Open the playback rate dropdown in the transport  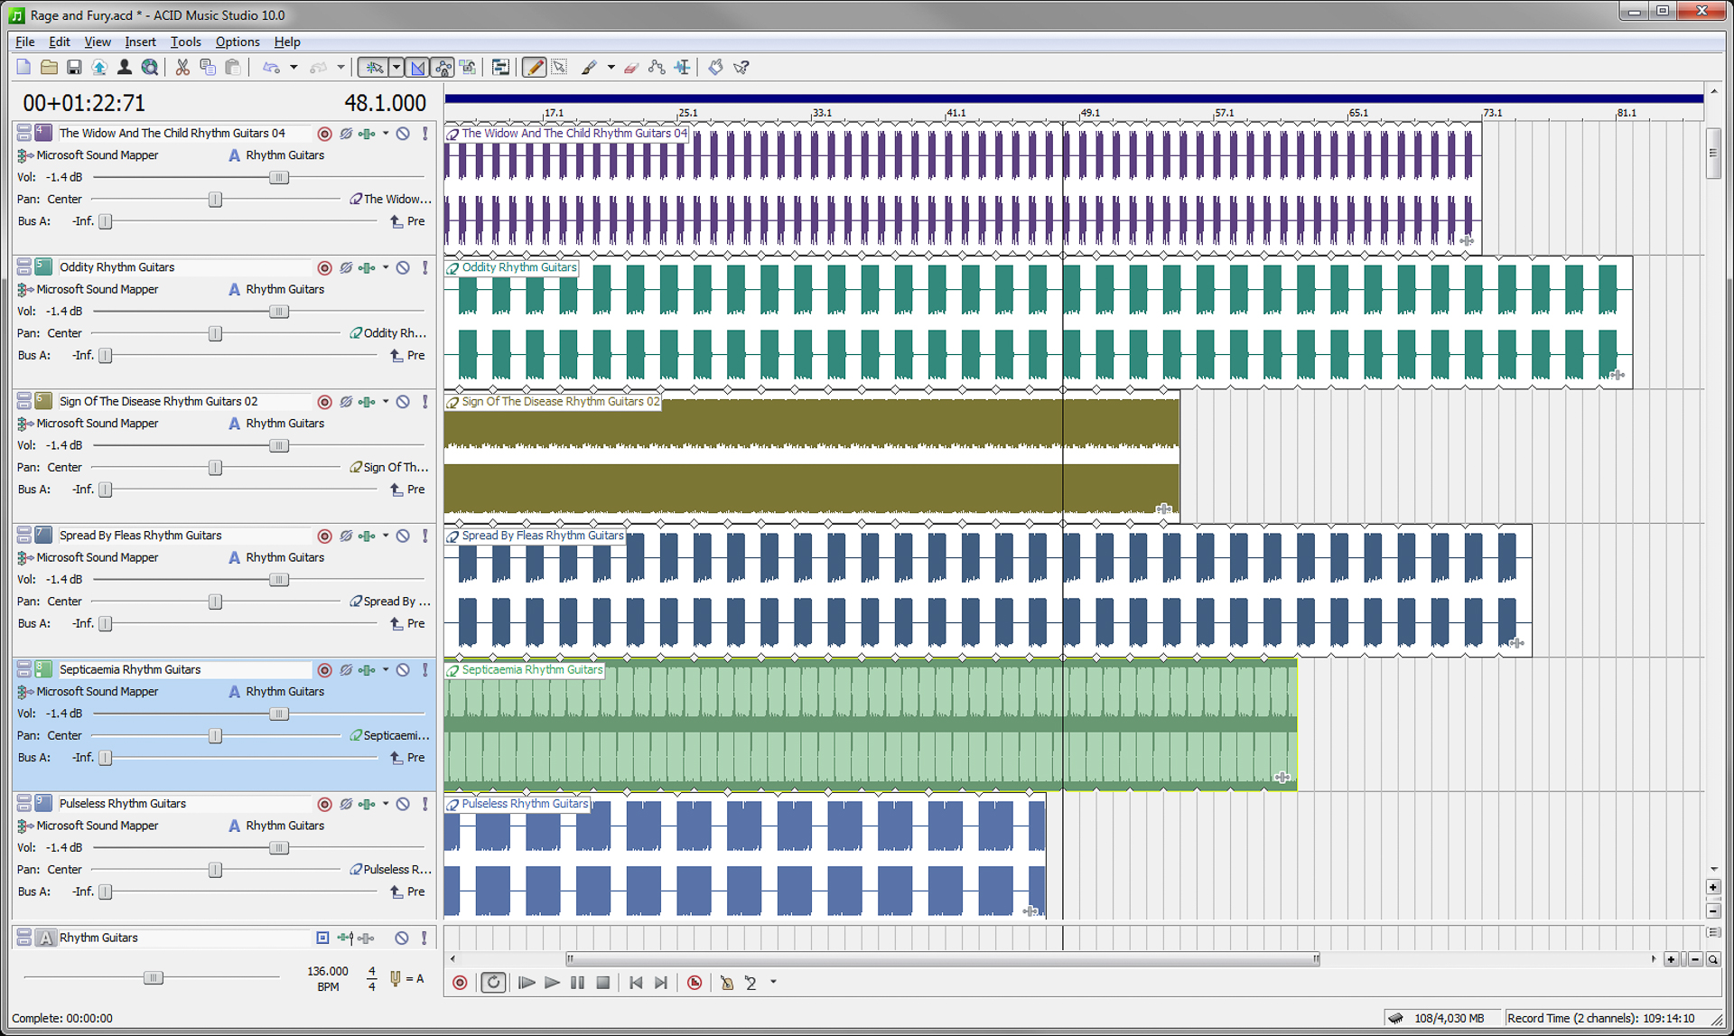coord(772,983)
